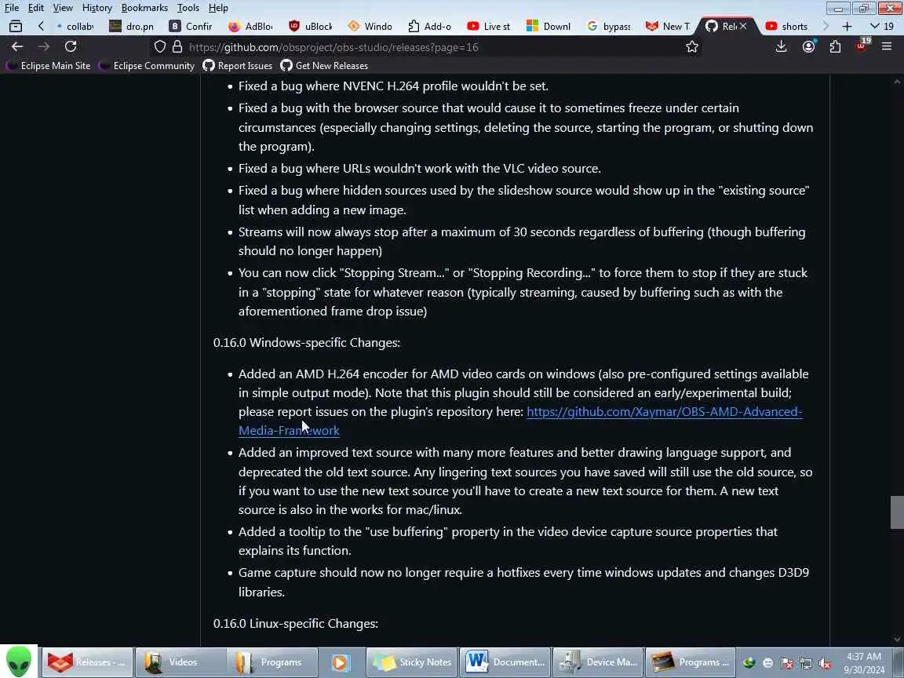Open the File menu
The height and width of the screenshot is (678, 904).
12,8
